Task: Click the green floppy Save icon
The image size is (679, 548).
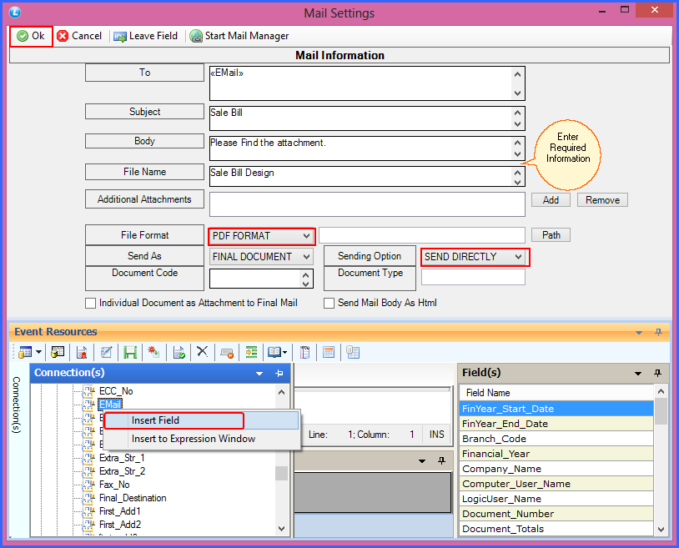Action: pos(130,352)
